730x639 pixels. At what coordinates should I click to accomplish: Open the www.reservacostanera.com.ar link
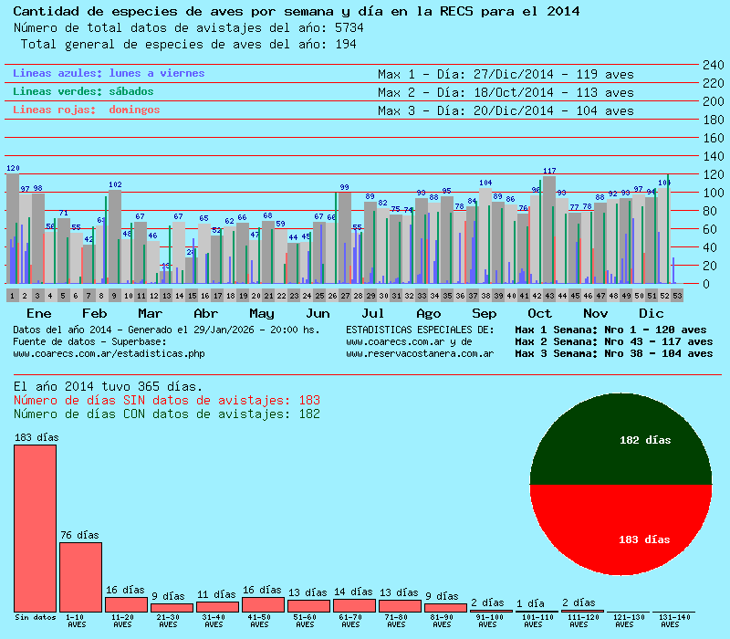421,353
